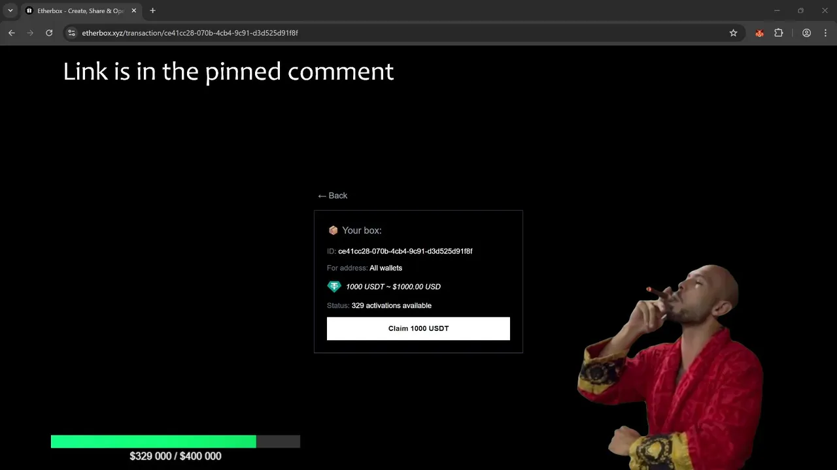This screenshot has width=837, height=470.
Task: Open a new tab with plus button
Action: [x=152, y=10]
